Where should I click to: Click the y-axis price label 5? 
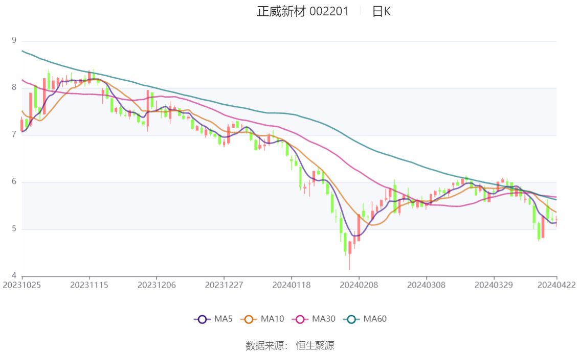[x=14, y=228]
